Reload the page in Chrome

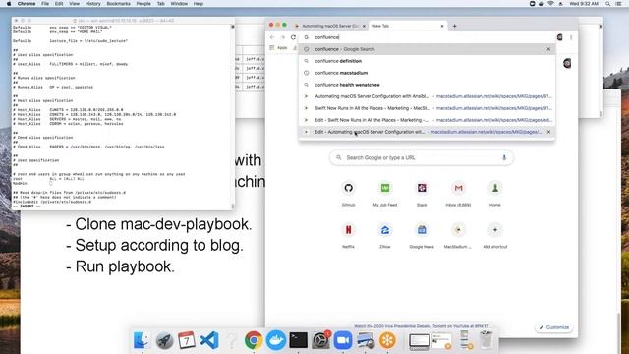click(293, 37)
